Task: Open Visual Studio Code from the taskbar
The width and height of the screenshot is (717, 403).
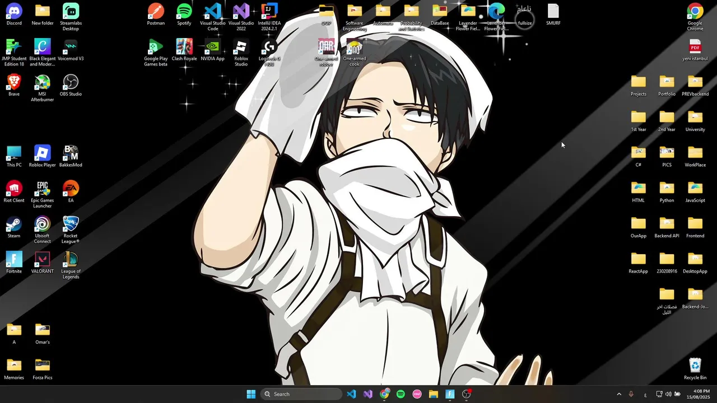Action: (351, 394)
